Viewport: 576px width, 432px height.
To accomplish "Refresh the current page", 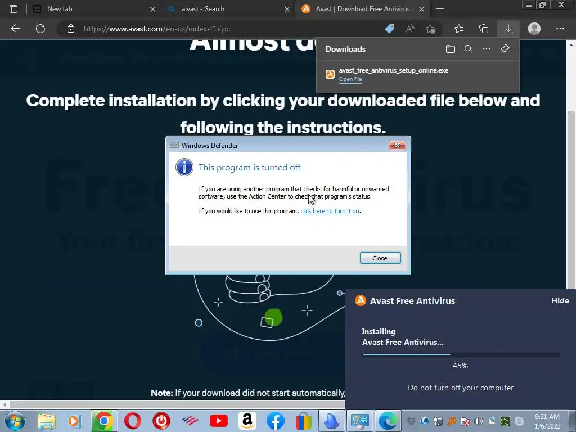I will [40, 29].
